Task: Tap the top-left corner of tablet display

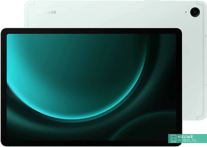Action: (8, 36)
